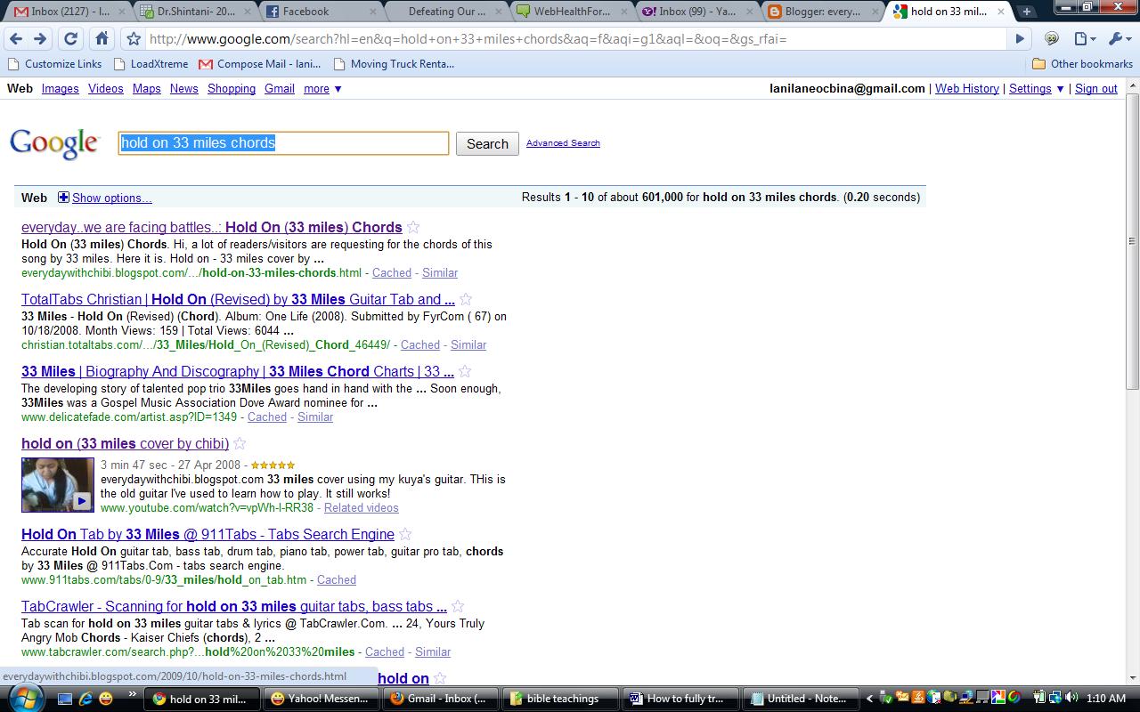
Task: Open the wrench settings menu
Action: (1119, 39)
